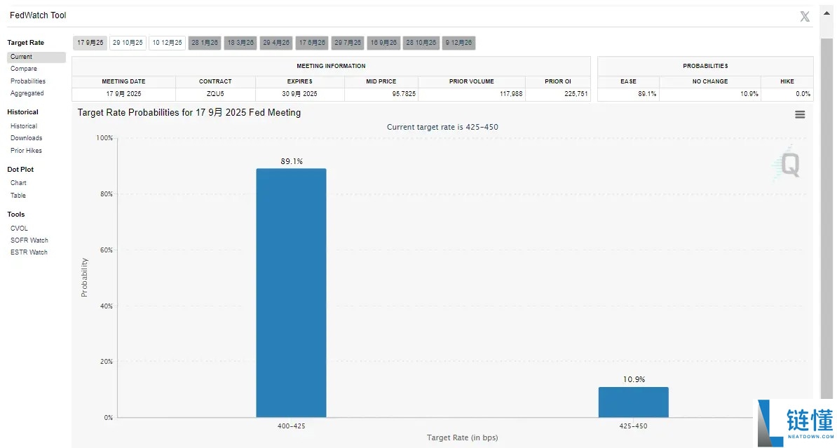Select Current under Target Rate
Image resolution: width=837 pixels, height=448 pixels.
coord(23,56)
